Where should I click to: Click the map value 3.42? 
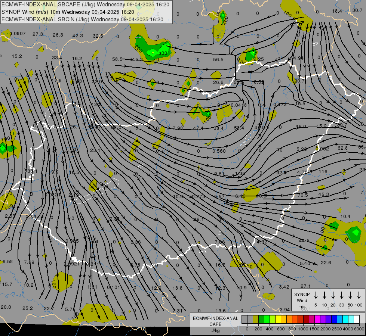pyautogui.click(x=284, y=287)
